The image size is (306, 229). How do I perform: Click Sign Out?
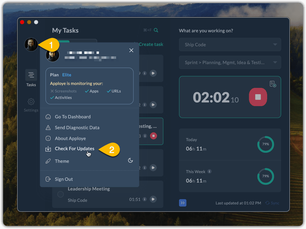[64, 179]
